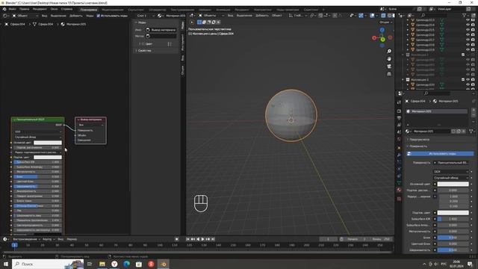The height and width of the screenshot is (269, 478).
Task: Jump to timeline start frame
Action: tap(187, 239)
